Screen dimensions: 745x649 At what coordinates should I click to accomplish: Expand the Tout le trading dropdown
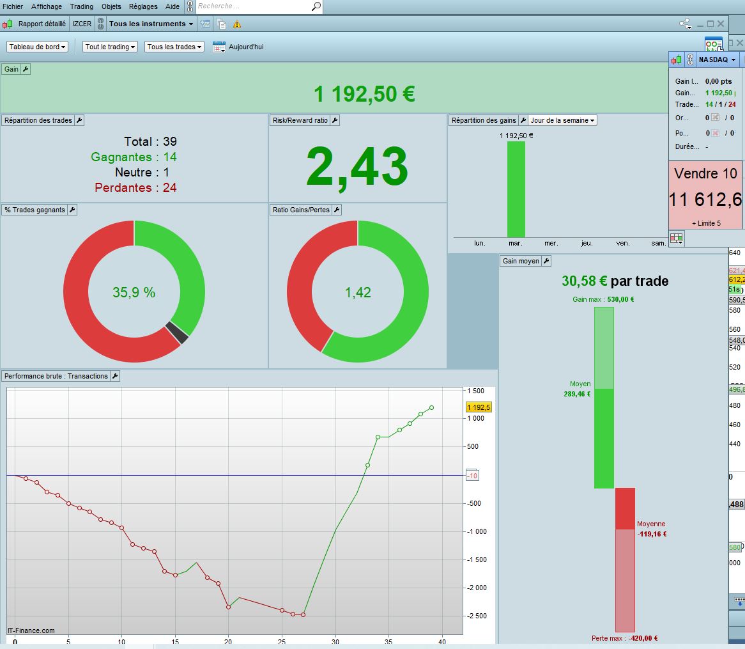tap(111, 47)
